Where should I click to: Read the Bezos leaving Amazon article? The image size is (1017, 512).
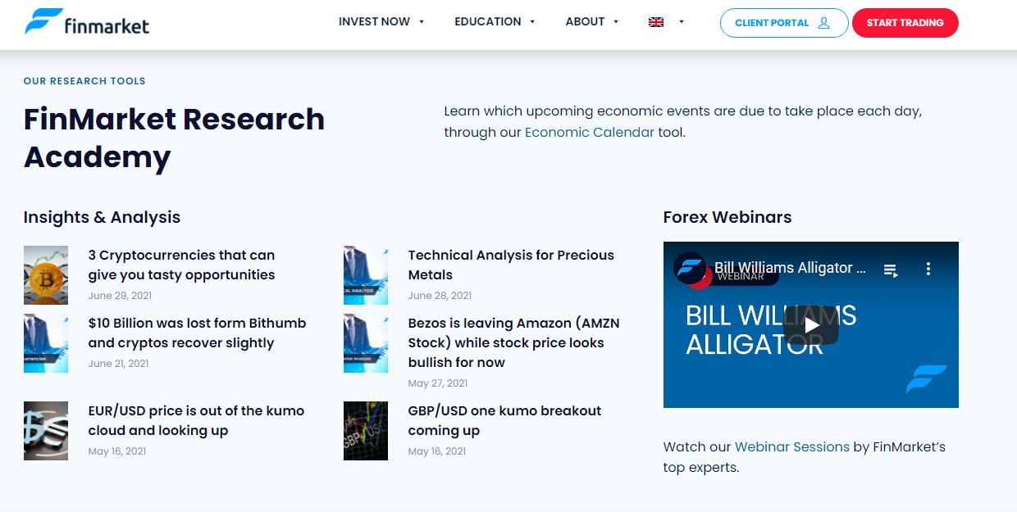[513, 342]
